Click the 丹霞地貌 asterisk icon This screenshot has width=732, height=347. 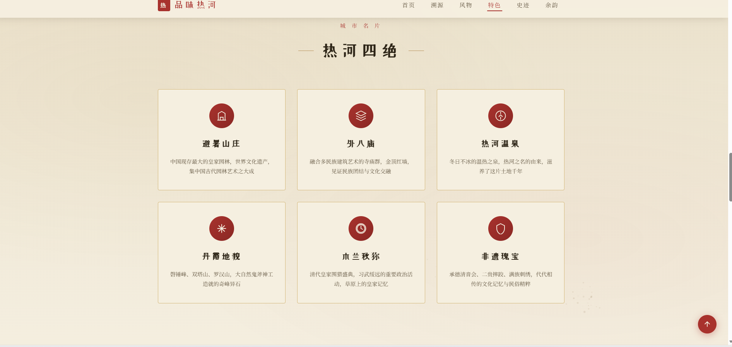pyautogui.click(x=221, y=229)
